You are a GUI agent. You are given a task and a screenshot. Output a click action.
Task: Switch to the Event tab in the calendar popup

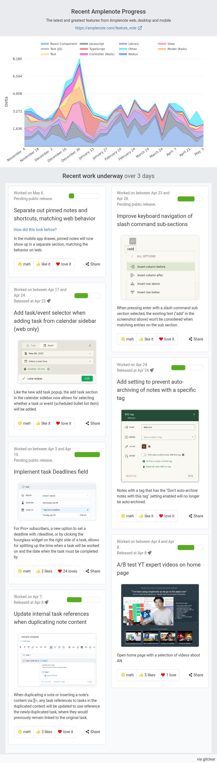(x=48, y=345)
